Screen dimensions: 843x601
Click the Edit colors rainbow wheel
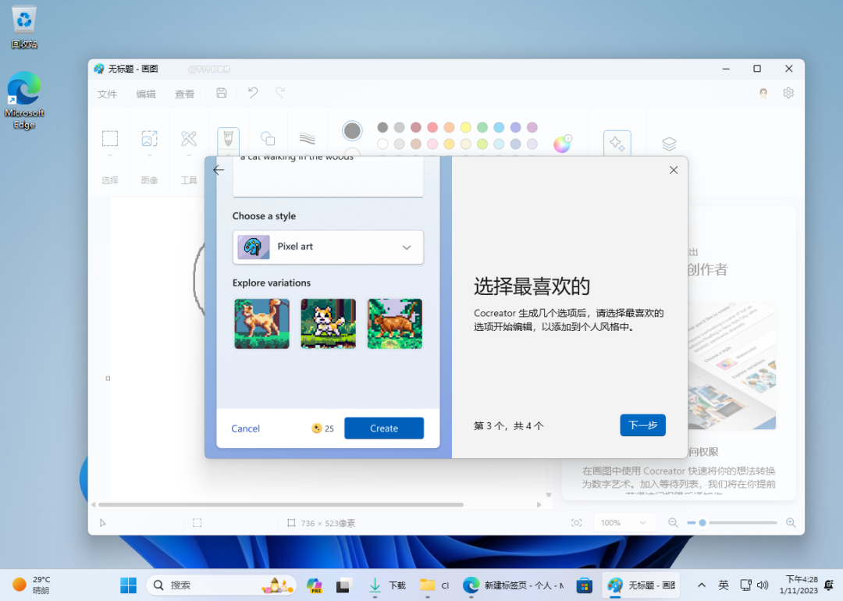(x=562, y=144)
